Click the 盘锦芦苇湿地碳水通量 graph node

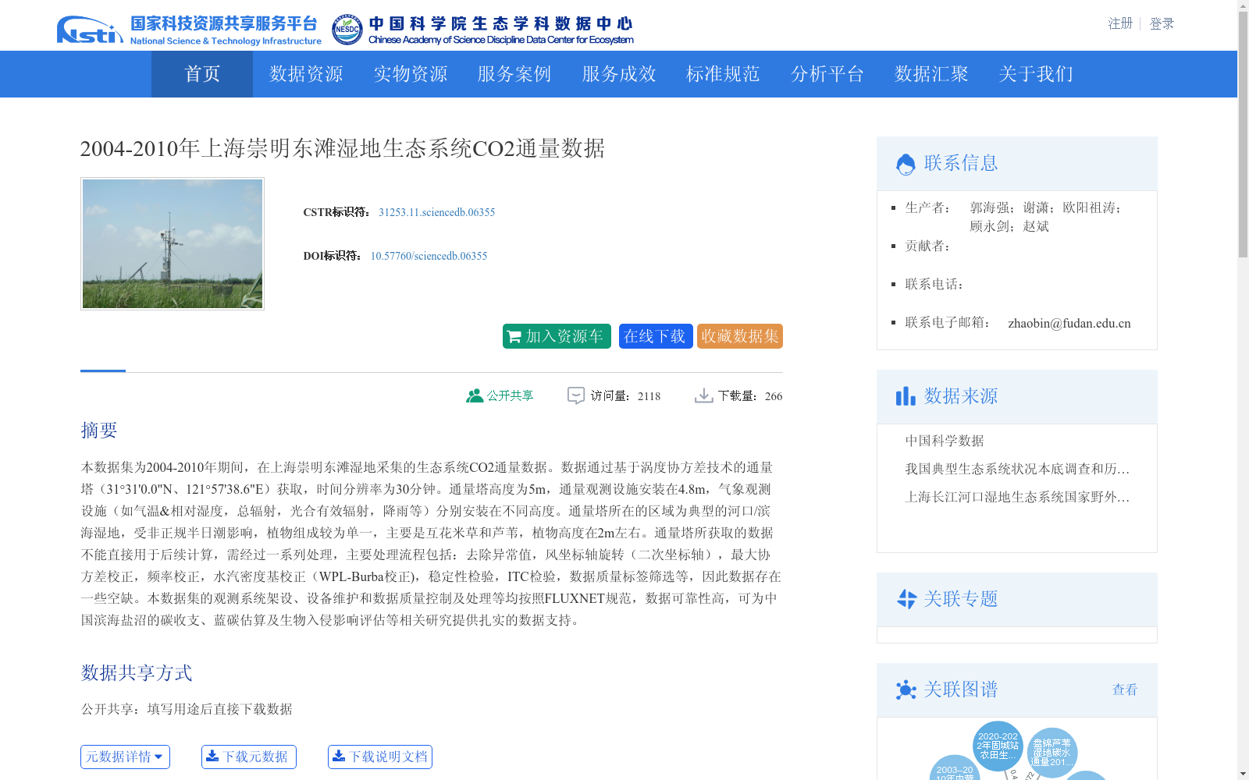coord(1052,753)
